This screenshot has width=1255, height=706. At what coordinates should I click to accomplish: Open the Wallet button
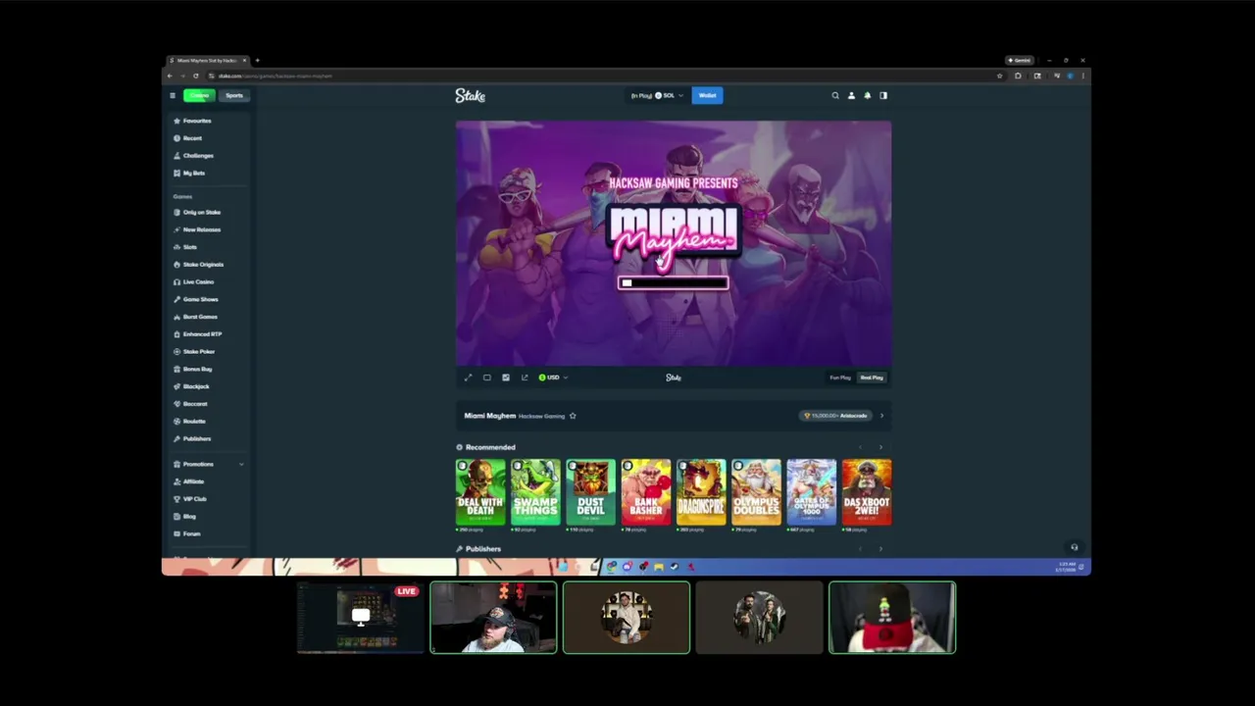click(x=707, y=95)
